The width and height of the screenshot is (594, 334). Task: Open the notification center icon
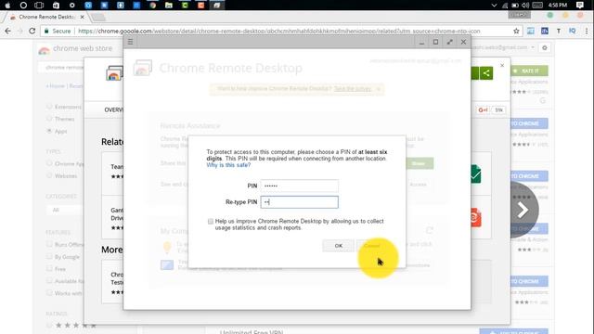[x=580, y=6]
